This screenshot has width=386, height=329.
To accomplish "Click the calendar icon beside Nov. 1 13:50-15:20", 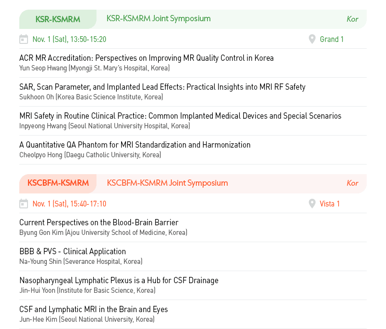I will [x=24, y=39].
